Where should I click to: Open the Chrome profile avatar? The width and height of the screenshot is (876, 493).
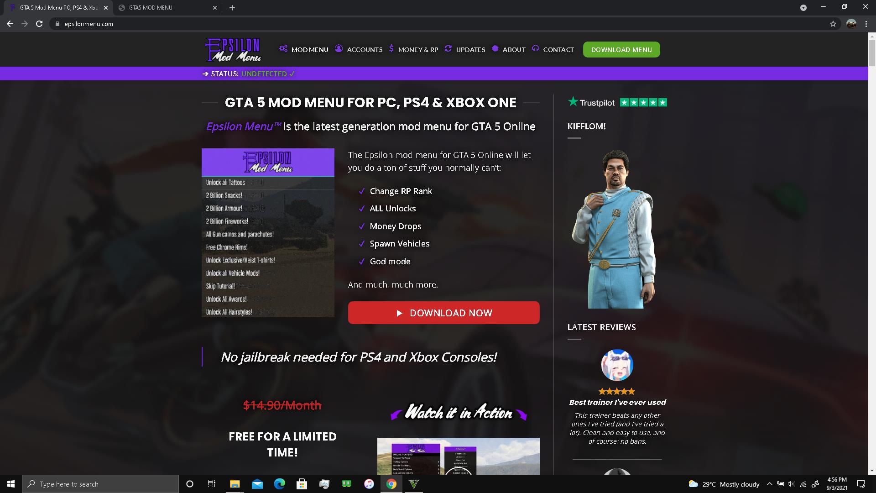(x=851, y=24)
